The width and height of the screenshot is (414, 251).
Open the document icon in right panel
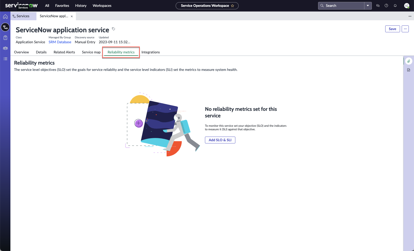point(409,70)
